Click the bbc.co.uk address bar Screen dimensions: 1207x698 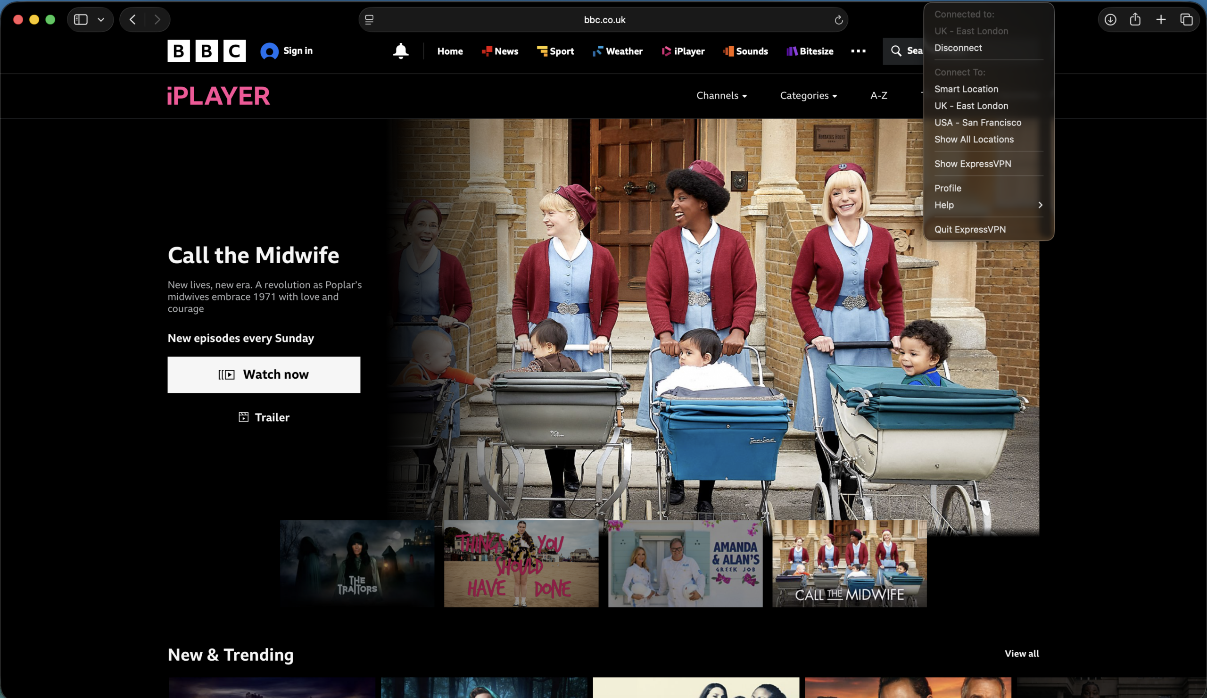[x=603, y=20]
